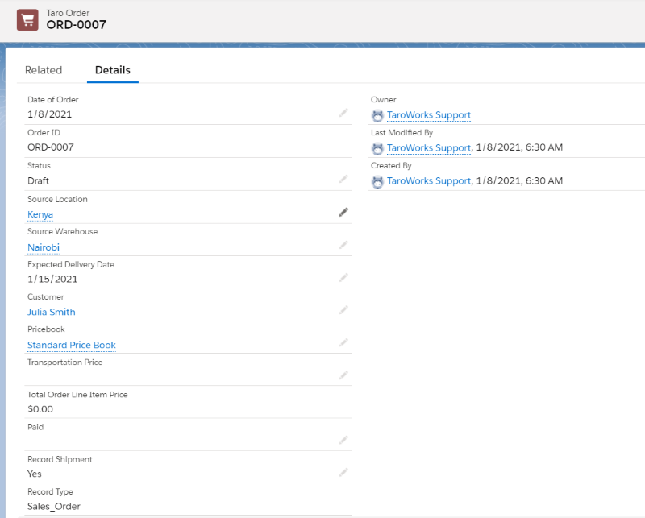Select the Details tab
The image size is (645, 518).
click(113, 70)
